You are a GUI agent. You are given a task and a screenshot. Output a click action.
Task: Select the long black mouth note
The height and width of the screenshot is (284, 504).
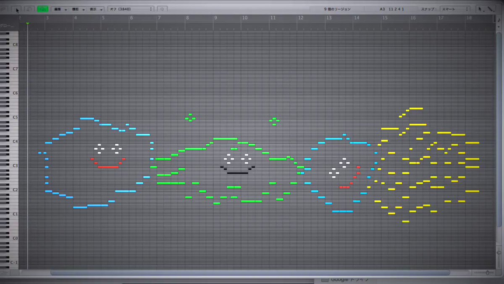pos(237,173)
